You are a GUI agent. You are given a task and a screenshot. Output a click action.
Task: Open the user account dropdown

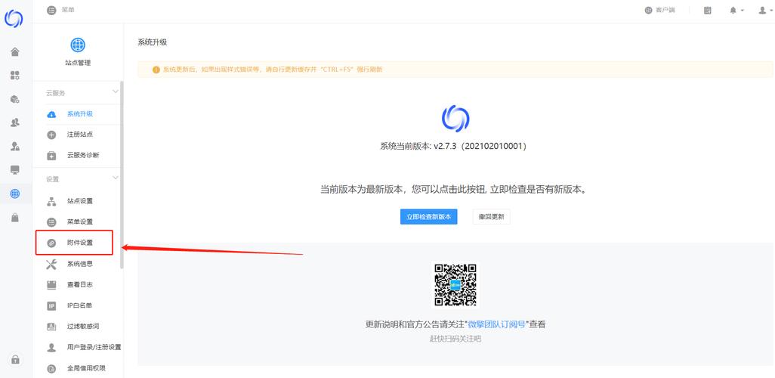[765, 11]
